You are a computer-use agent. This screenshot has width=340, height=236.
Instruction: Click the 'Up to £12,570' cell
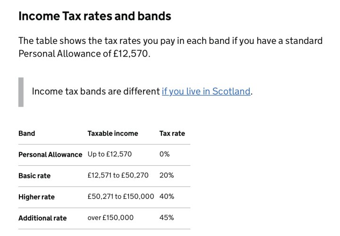click(110, 154)
